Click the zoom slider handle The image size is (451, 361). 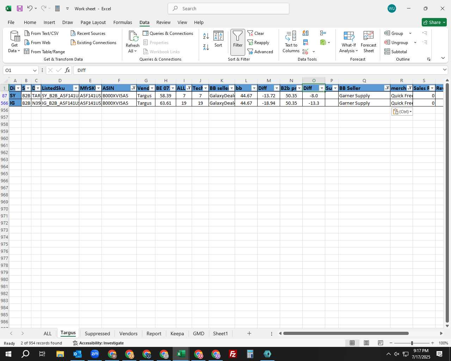point(412,343)
